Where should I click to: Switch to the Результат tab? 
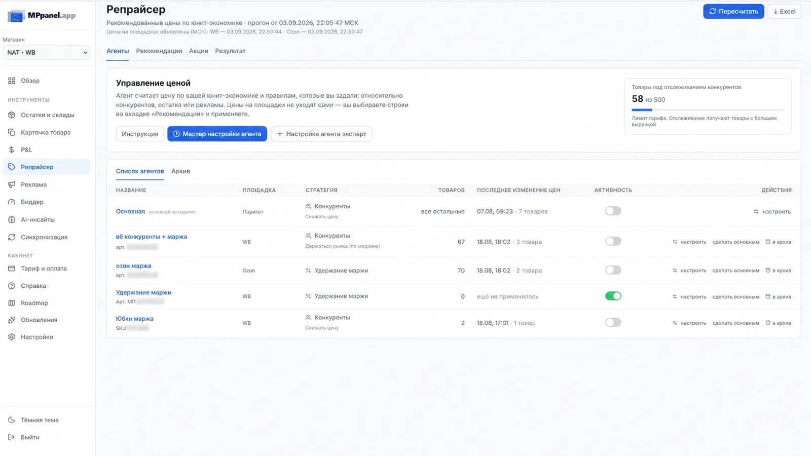pyautogui.click(x=230, y=51)
